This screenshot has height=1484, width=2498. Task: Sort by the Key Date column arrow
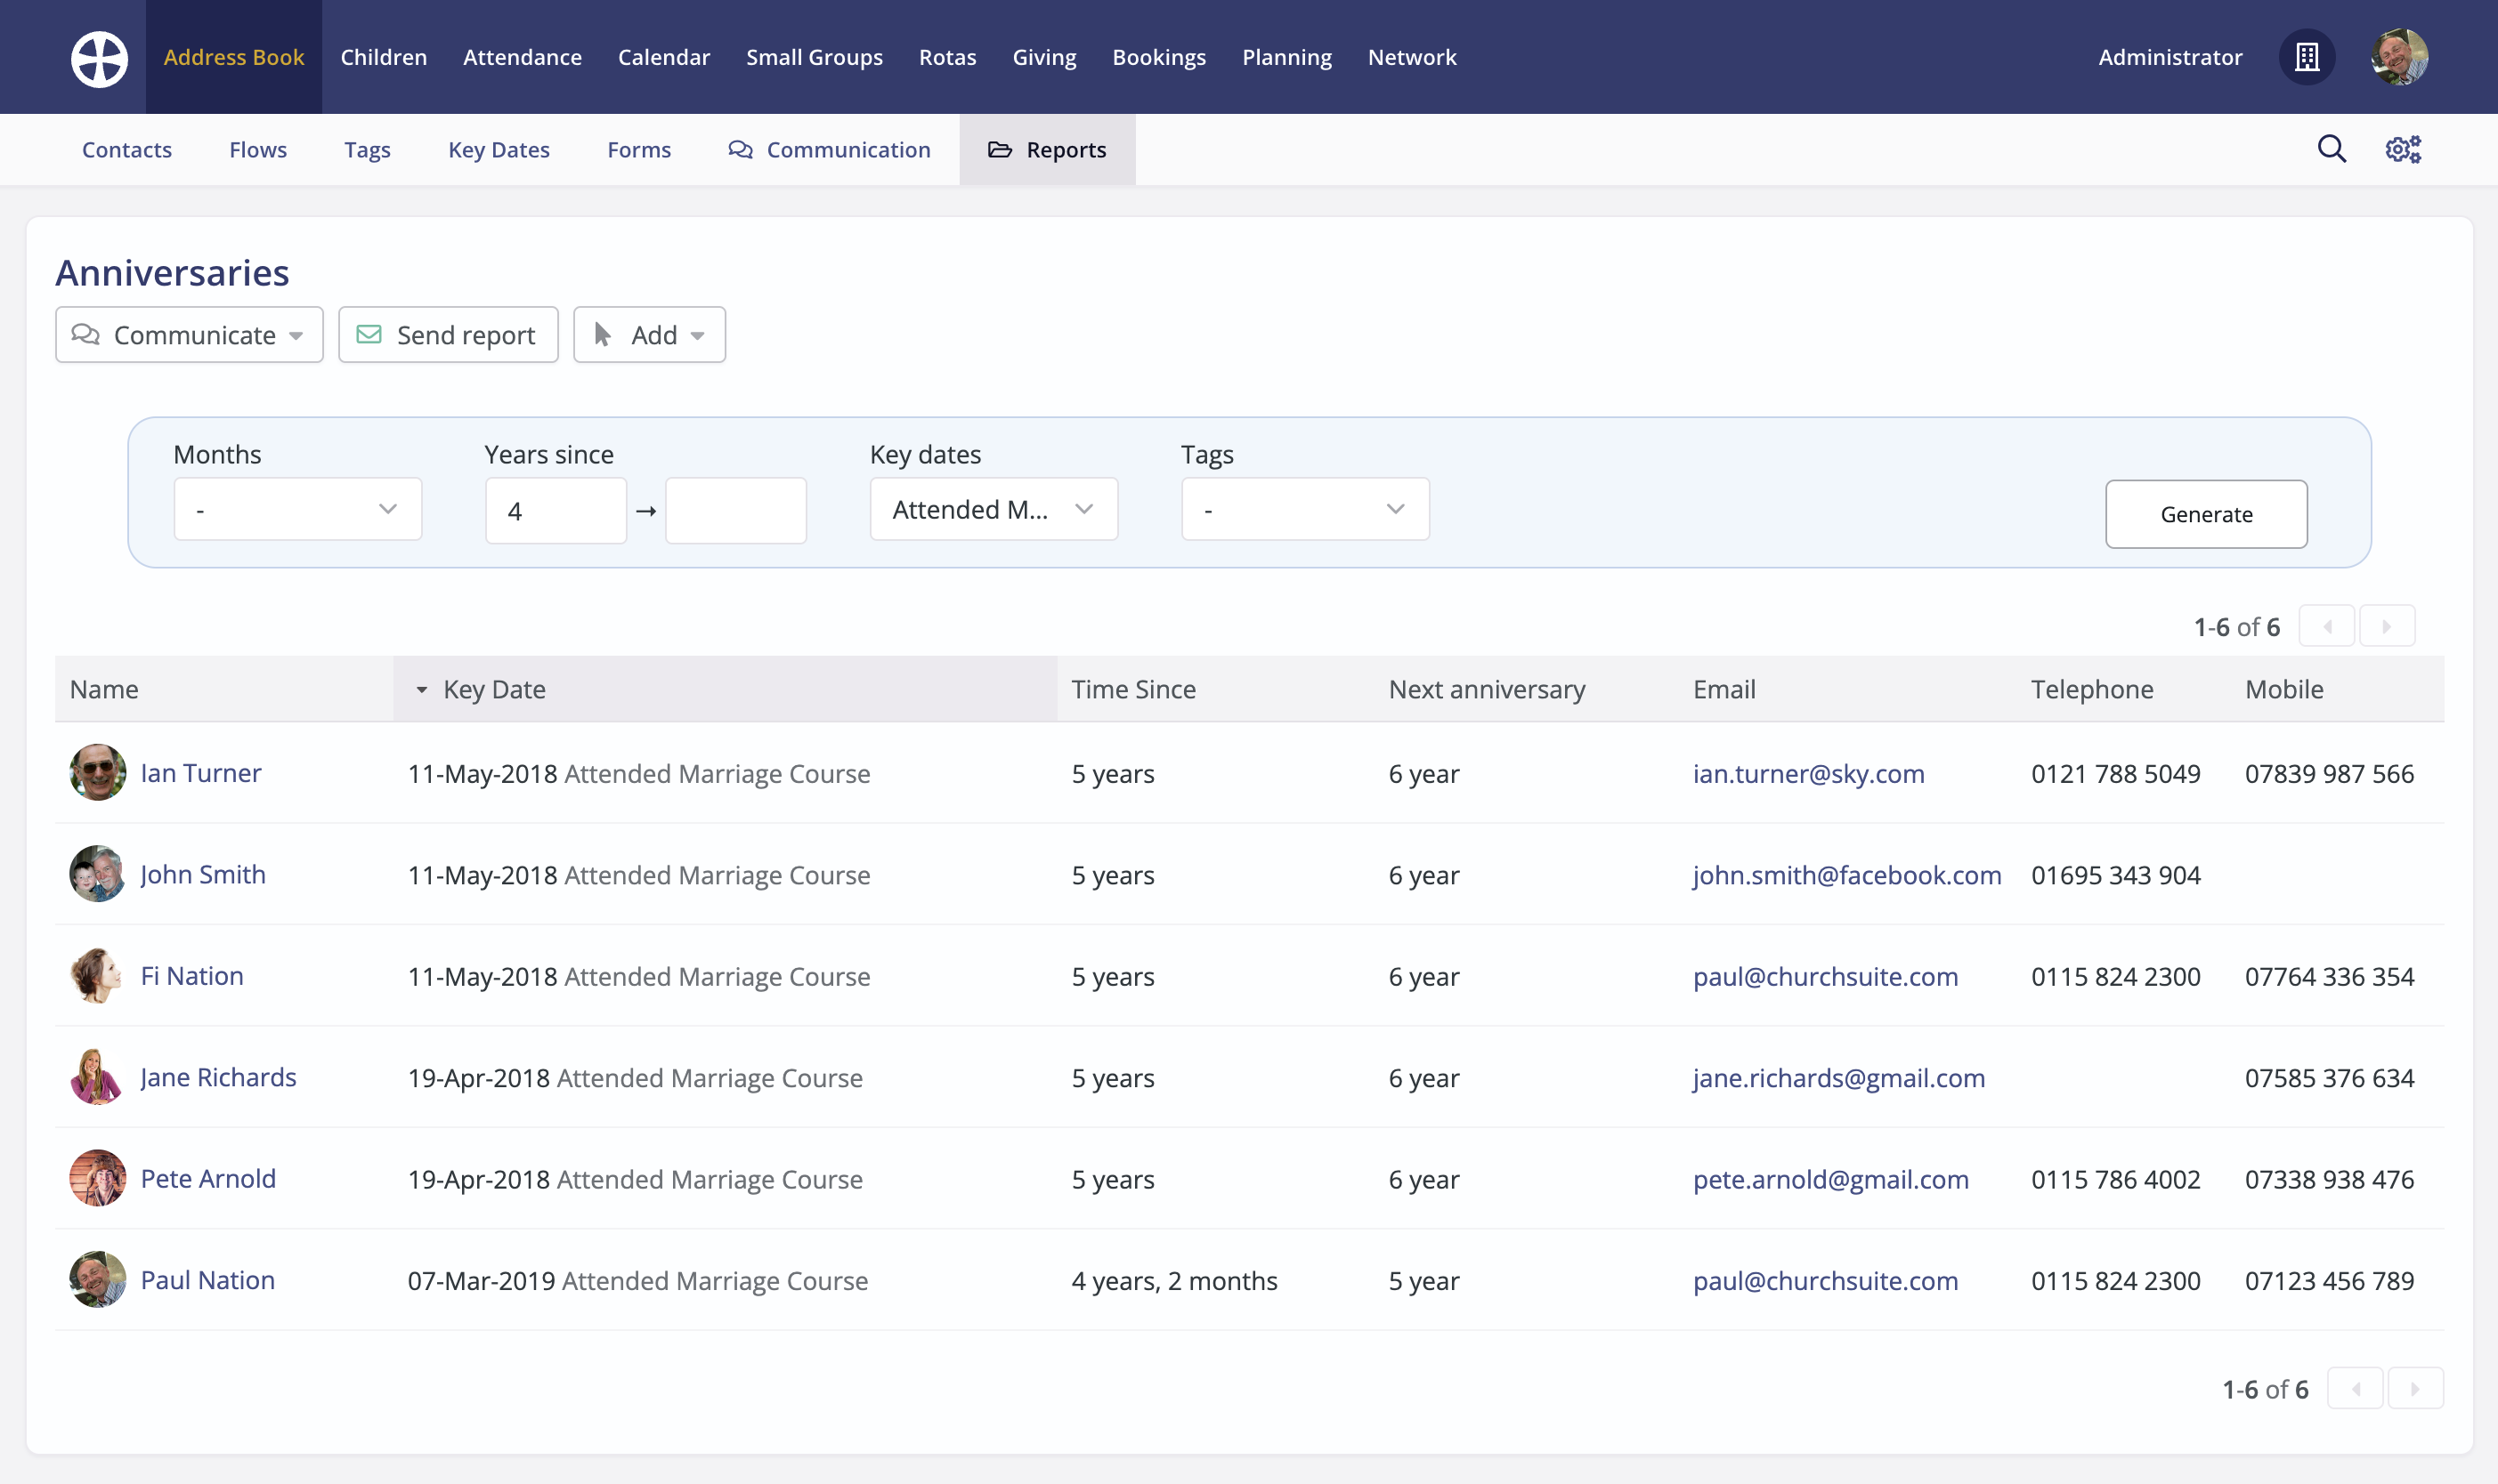coord(422,690)
